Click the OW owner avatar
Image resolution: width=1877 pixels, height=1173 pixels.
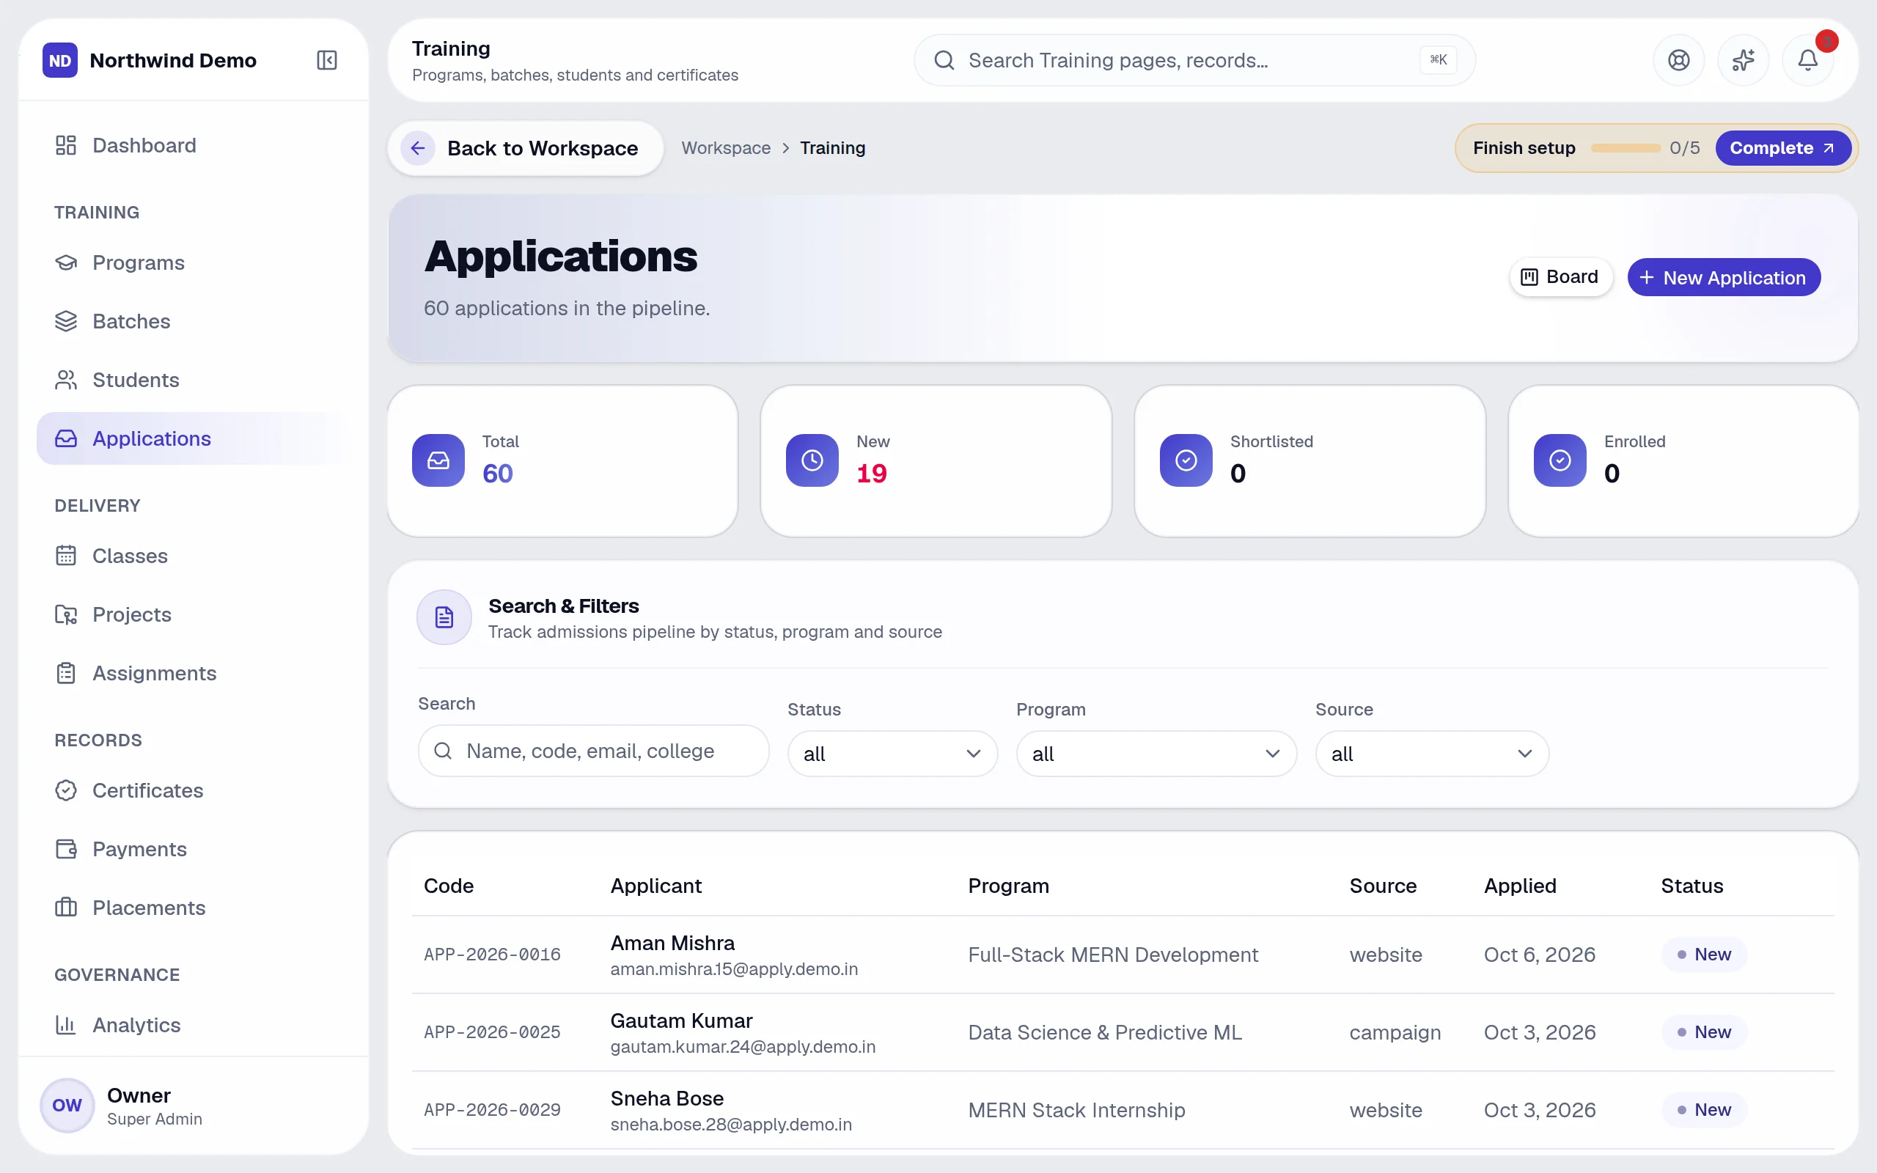[67, 1105]
